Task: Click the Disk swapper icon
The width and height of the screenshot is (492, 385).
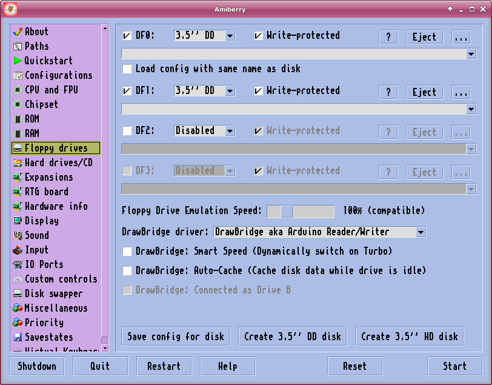Action: (18, 293)
